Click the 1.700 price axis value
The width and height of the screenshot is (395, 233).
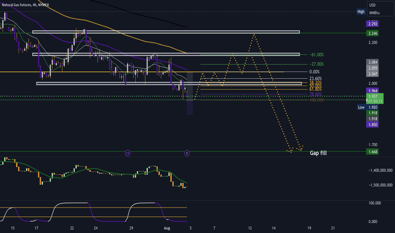(x=373, y=145)
